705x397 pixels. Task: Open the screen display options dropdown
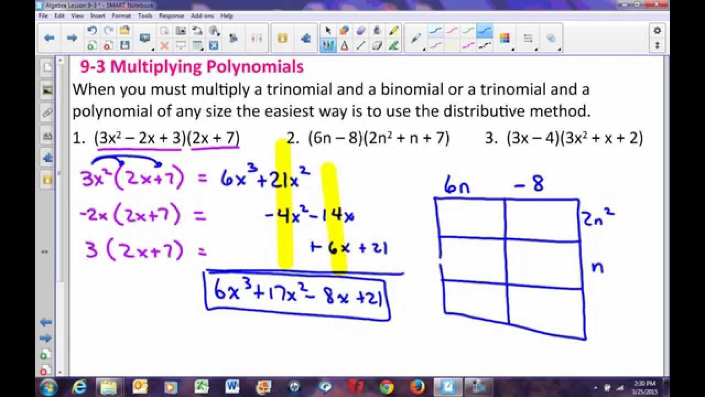point(145,38)
